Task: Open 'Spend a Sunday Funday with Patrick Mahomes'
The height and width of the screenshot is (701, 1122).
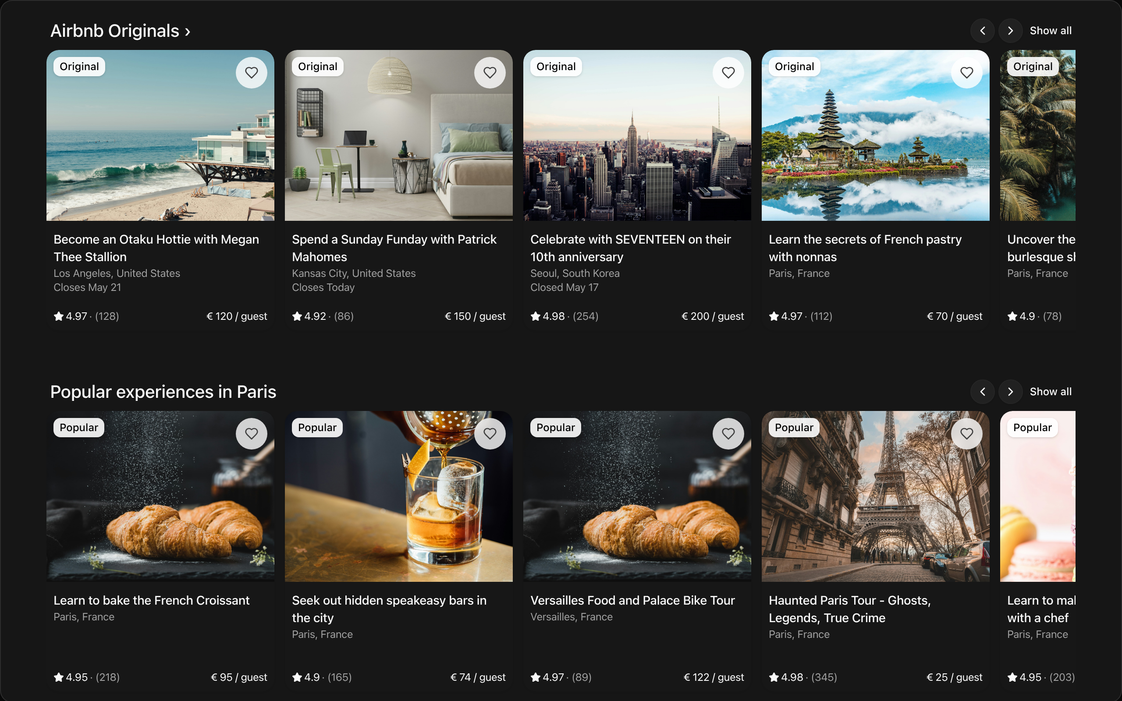Action: (x=394, y=248)
